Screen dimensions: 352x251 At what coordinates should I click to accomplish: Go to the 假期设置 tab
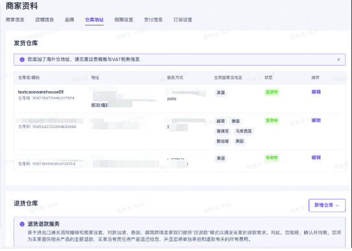[x=124, y=20]
